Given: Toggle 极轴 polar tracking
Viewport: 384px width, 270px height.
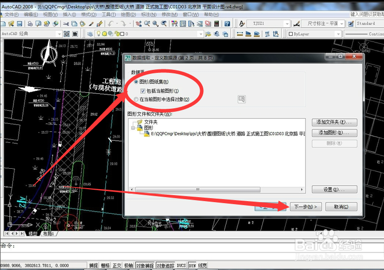Looking at the screenshot, I should pos(128,266).
